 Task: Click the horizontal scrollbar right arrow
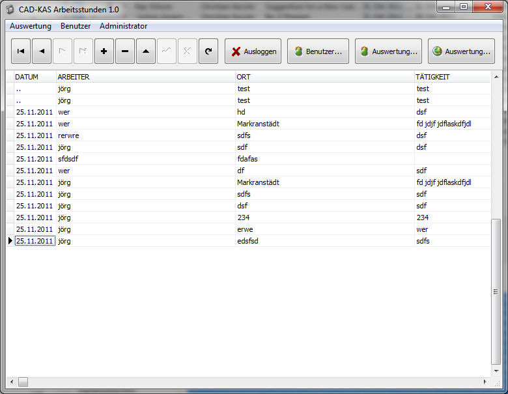pos(484,382)
